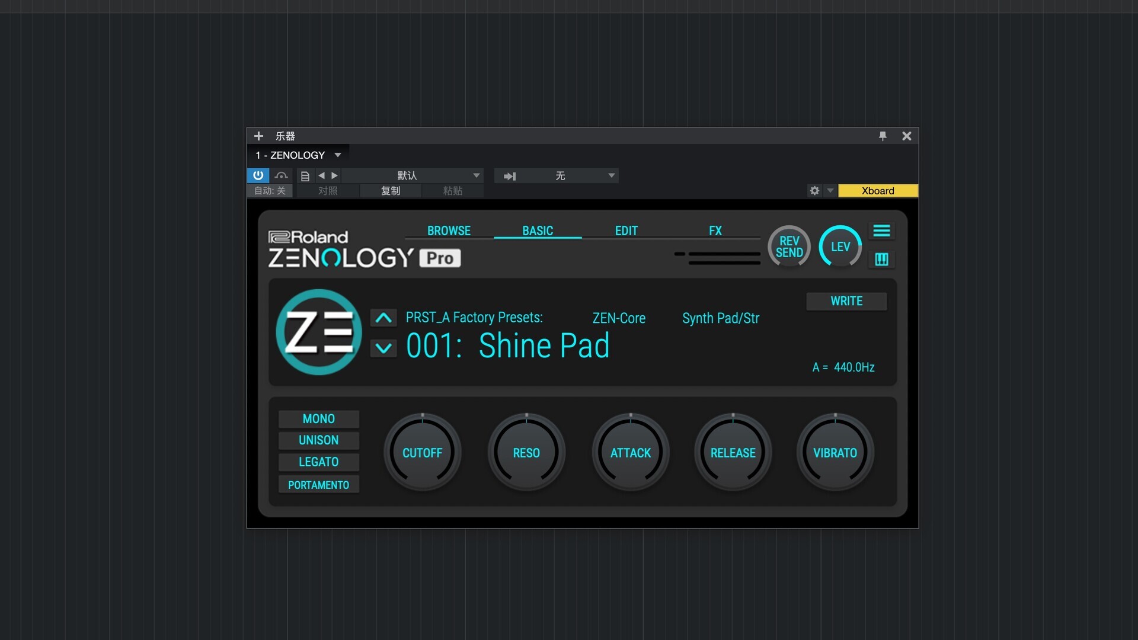The width and height of the screenshot is (1138, 640).
Task: Click the preset down chevron
Action: coord(383,348)
